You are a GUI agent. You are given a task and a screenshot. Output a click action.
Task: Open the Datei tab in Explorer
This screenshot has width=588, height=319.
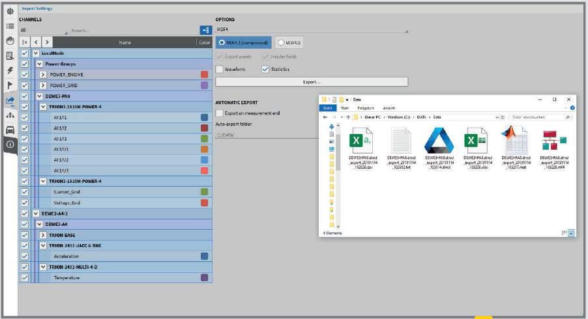[329, 108]
